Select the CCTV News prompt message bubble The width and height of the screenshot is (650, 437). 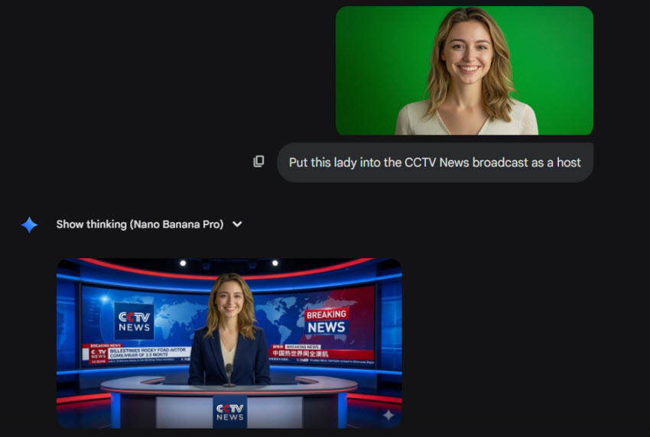(434, 162)
